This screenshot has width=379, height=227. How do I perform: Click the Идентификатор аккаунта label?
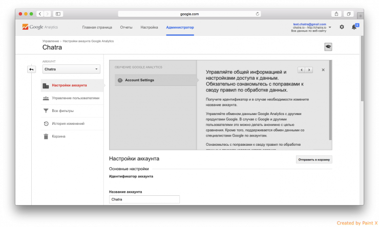[131, 176]
